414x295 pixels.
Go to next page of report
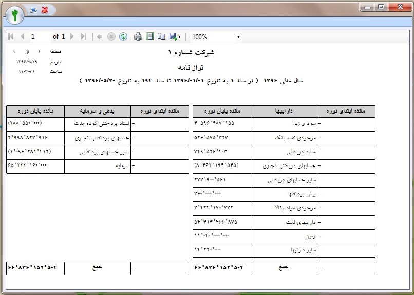click(x=72, y=36)
